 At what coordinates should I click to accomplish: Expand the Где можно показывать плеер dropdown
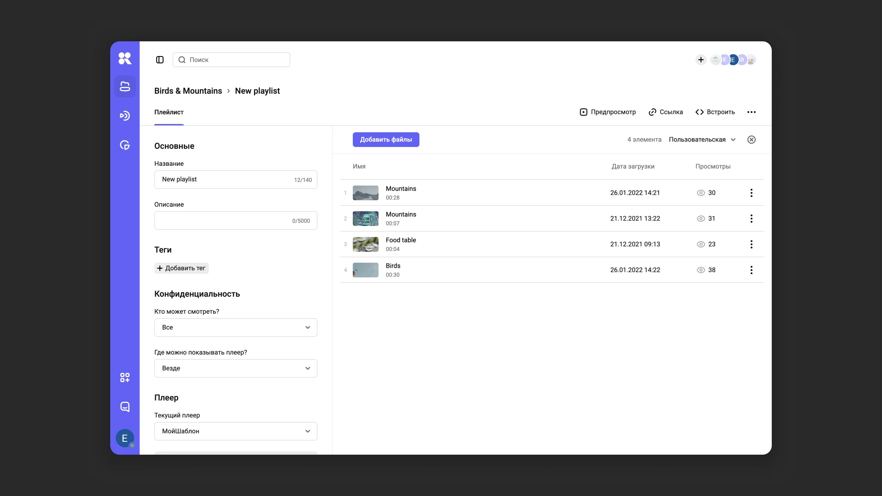pyautogui.click(x=236, y=368)
